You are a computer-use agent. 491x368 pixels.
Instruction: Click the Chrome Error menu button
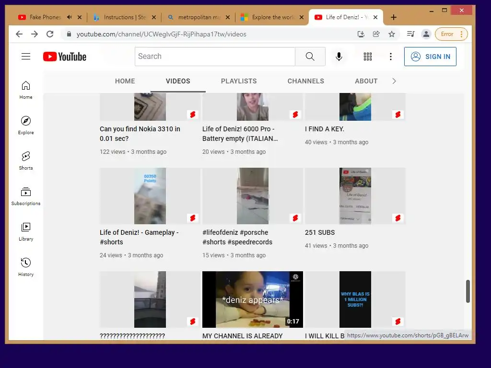451,34
